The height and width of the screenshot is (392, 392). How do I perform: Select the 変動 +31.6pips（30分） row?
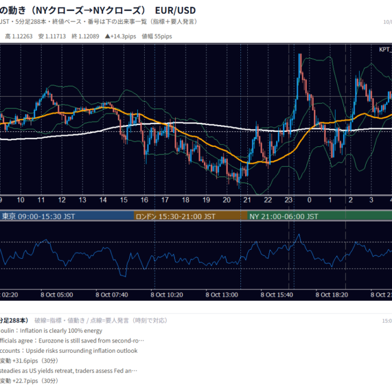coord(29,361)
